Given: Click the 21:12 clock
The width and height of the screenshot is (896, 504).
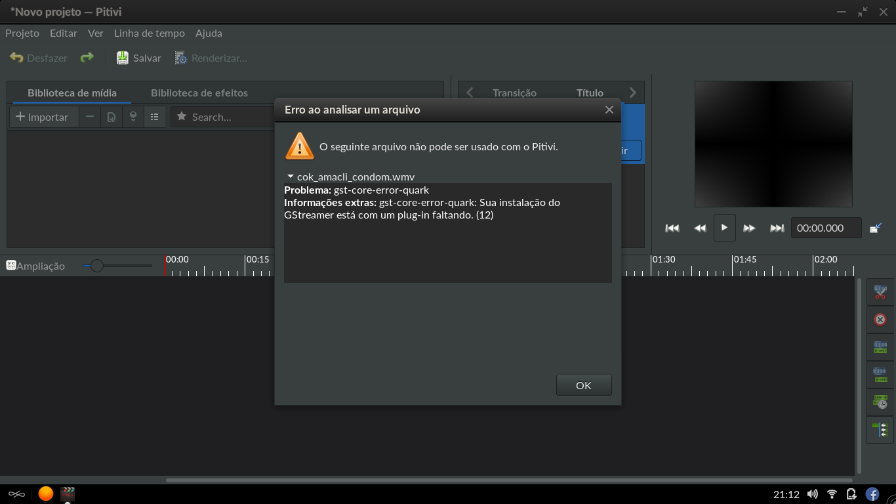Looking at the screenshot, I should [x=786, y=494].
